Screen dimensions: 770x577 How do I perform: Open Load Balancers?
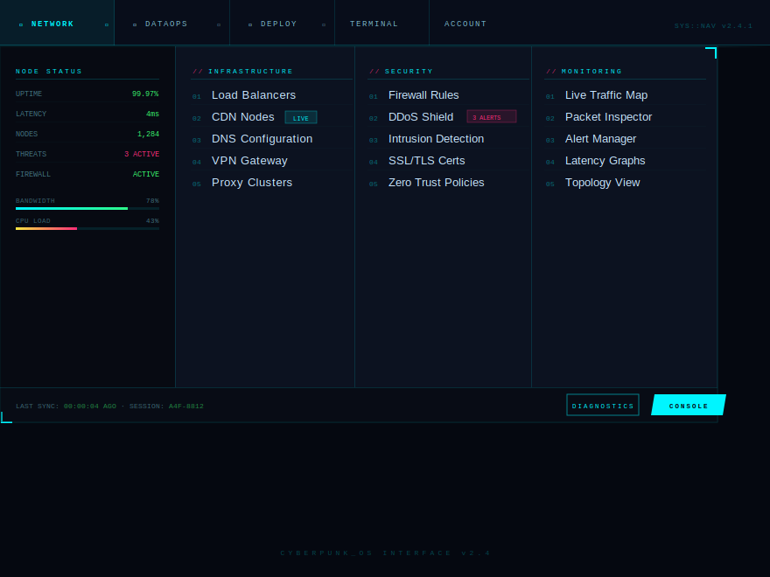coord(271,95)
